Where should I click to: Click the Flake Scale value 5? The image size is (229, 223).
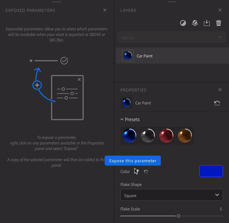click(x=221, y=209)
